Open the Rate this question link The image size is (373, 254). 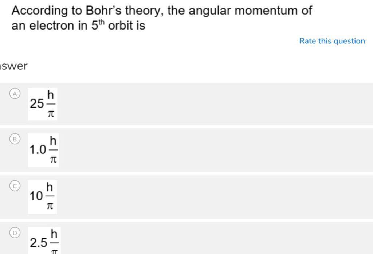331,41
